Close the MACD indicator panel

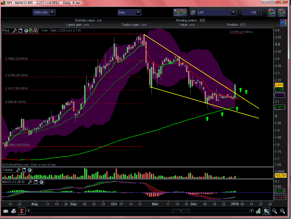[41, 182]
